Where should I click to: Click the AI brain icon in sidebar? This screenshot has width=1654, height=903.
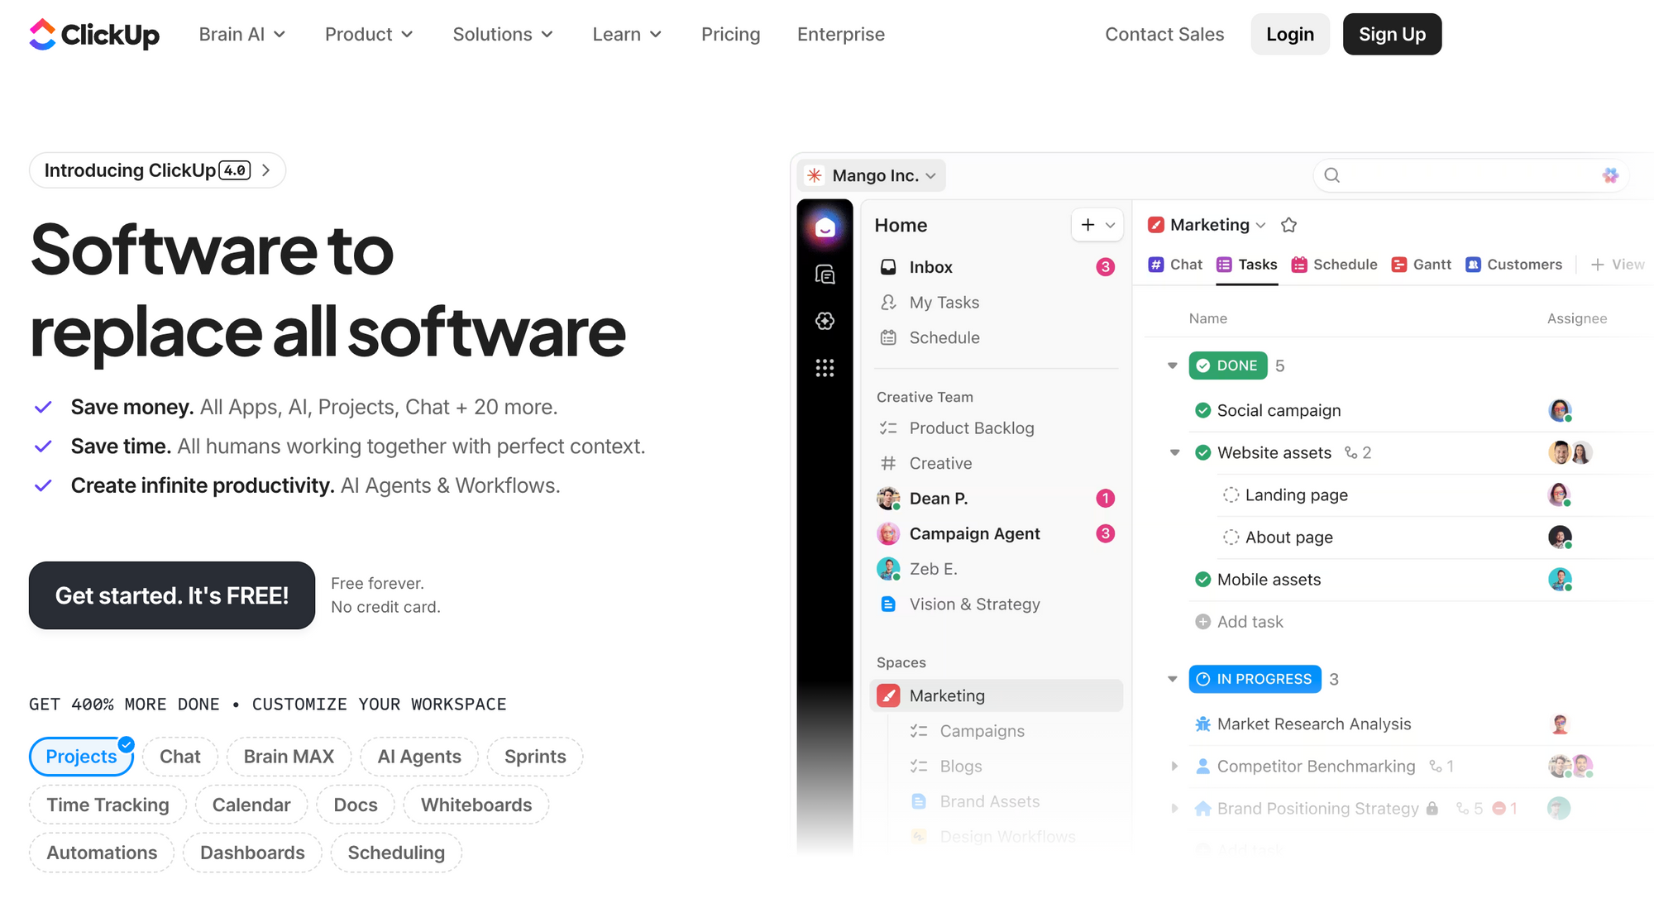point(825,321)
